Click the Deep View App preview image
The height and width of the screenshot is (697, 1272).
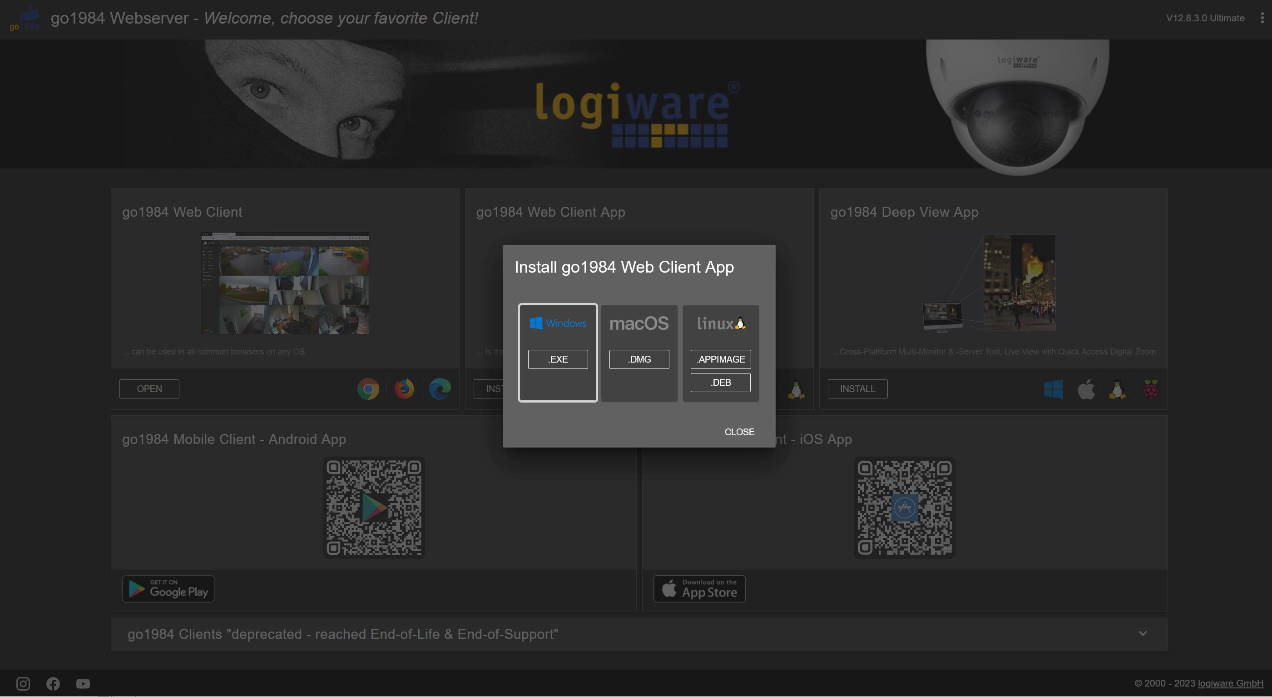[x=989, y=283]
